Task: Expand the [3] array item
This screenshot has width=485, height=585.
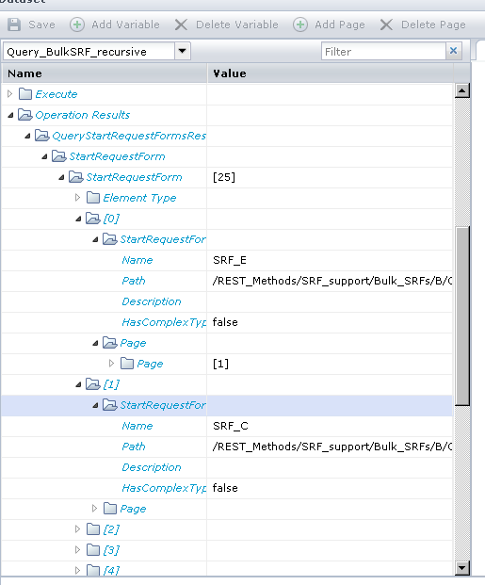Action: (77, 549)
